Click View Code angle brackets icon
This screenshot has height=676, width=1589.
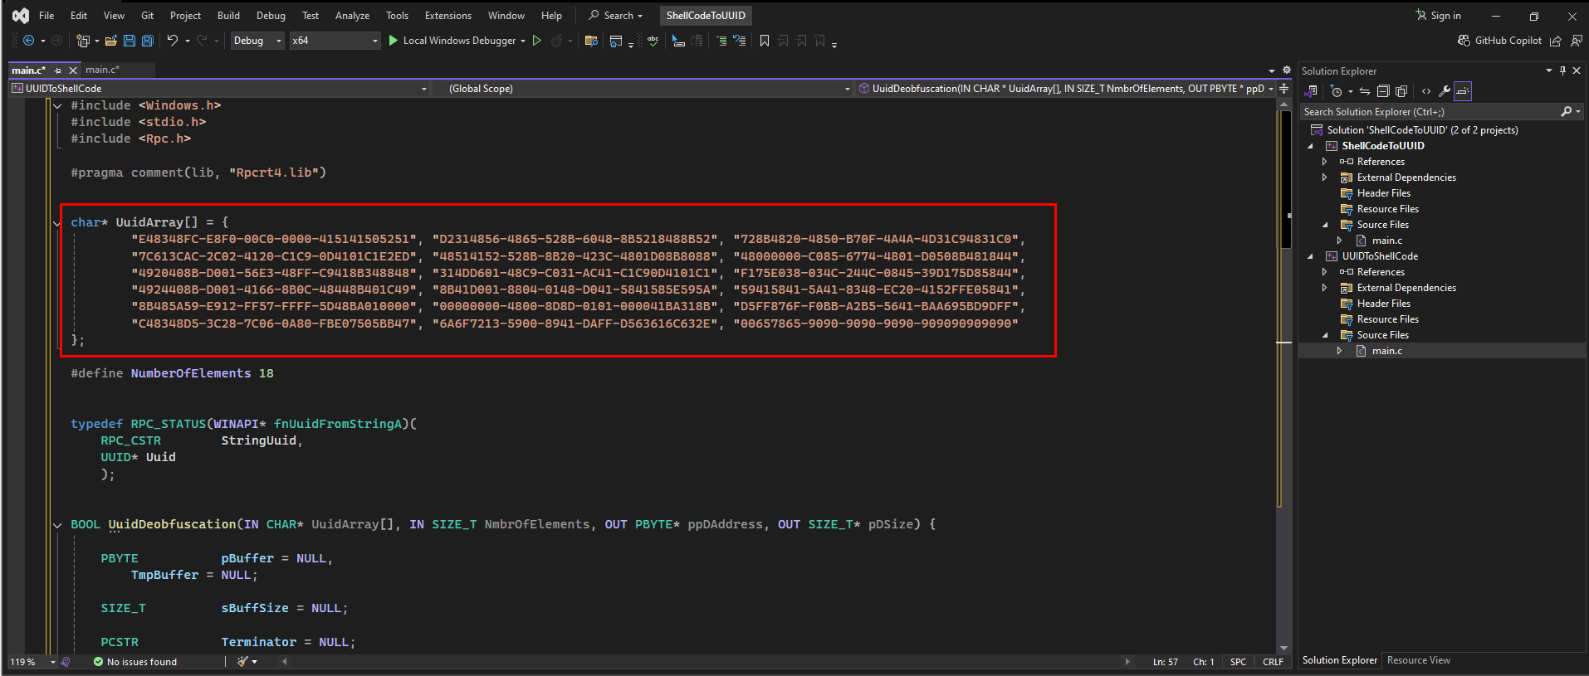(1426, 91)
